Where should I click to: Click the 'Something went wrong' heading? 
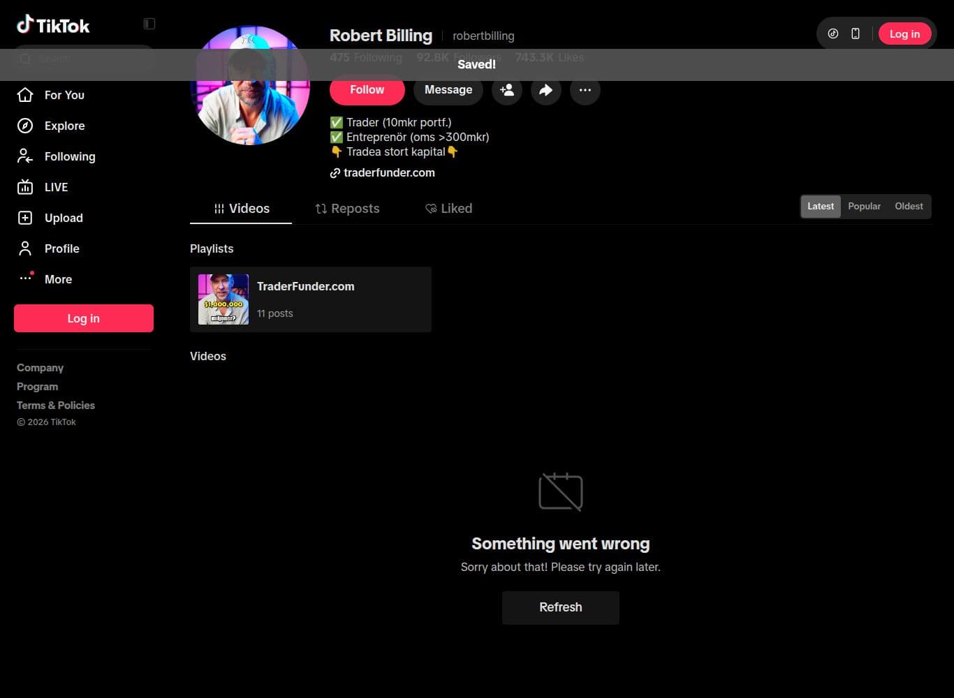tap(561, 544)
